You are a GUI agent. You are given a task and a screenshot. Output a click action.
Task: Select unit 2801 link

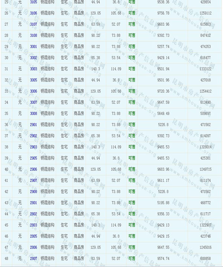tap(33, 203)
